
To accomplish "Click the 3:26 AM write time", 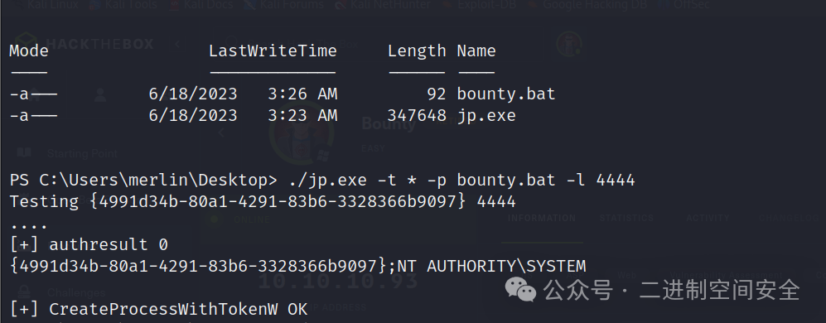I will [x=302, y=94].
